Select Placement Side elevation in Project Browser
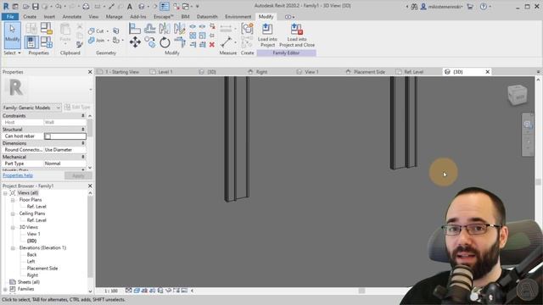Viewport: 543px width, 305px height. point(42,269)
